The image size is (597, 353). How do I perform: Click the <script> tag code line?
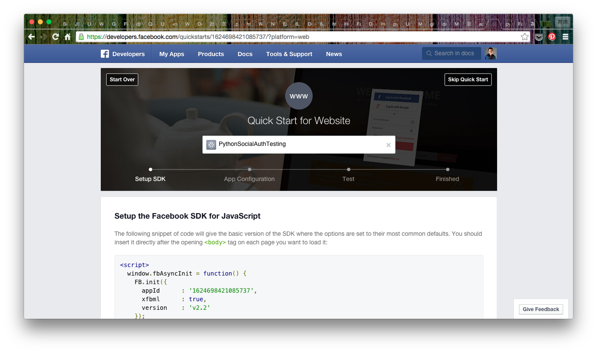pyautogui.click(x=135, y=265)
